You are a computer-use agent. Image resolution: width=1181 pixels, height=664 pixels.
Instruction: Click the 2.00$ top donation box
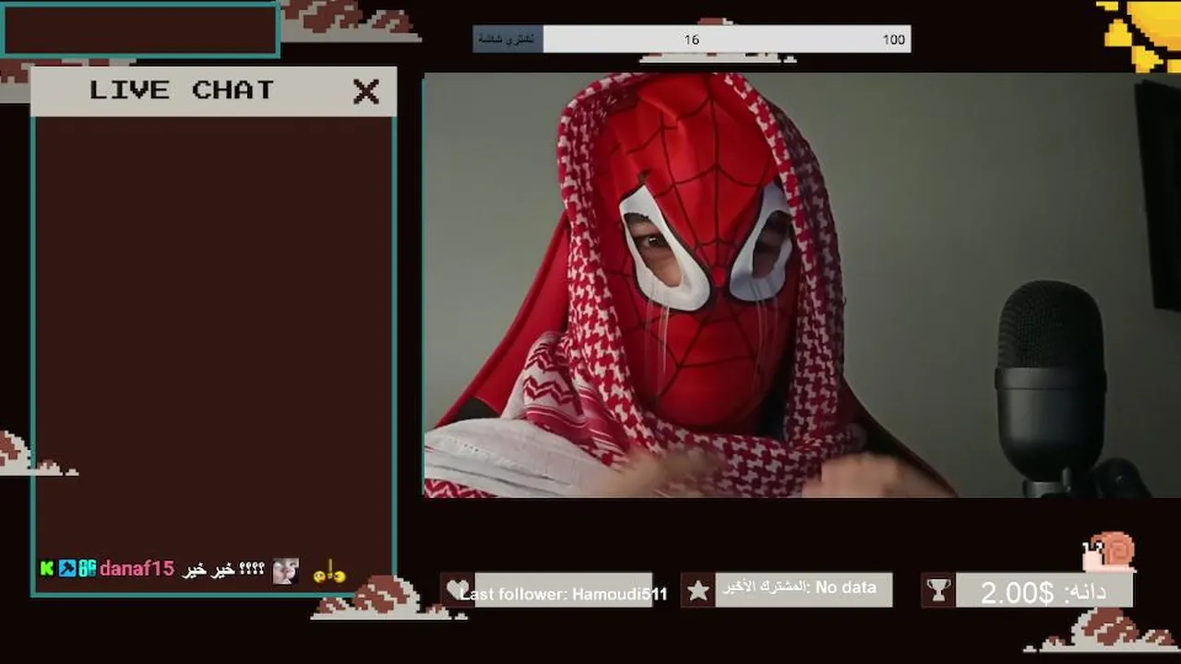(x=1044, y=591)
